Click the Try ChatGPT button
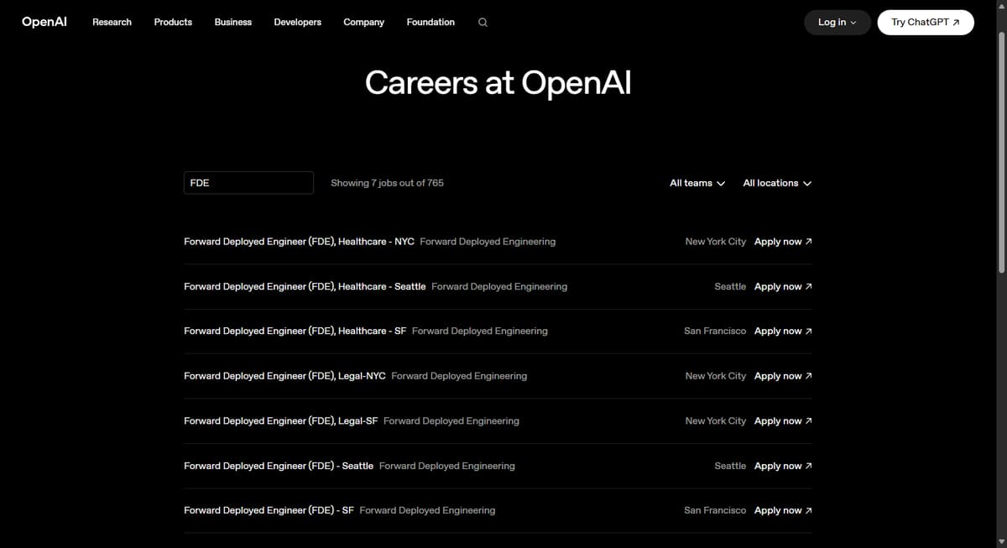Viewport: 1007px width, 548px height. [x=926, y=23]
